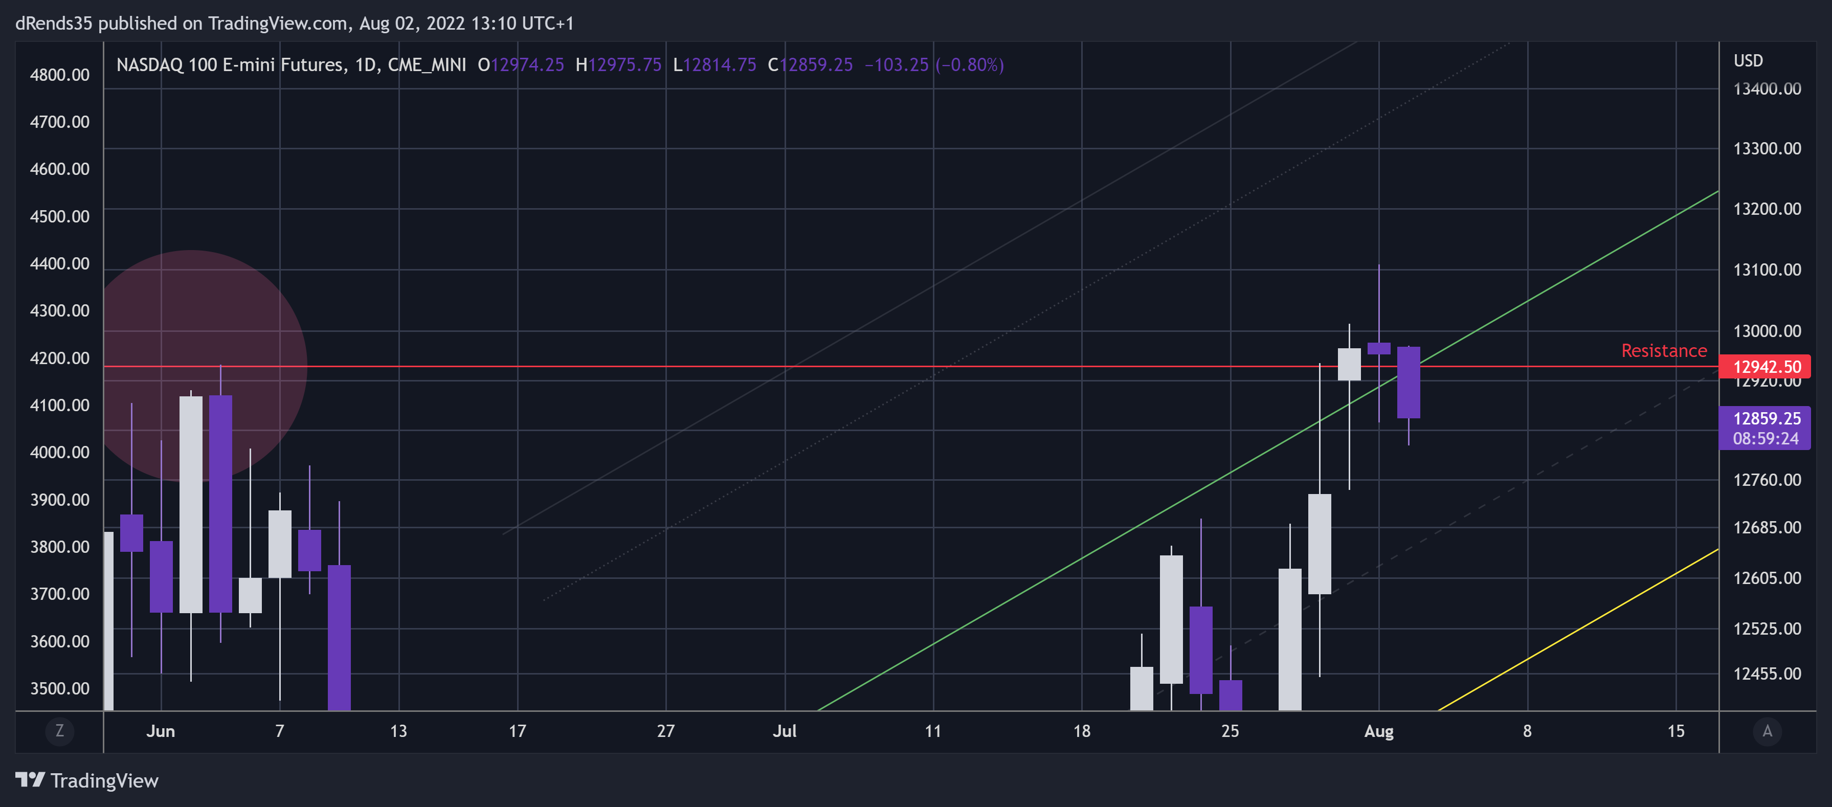Image resolution: width=1832 pixels, height=807 pixels.
Task: Click the USD currency label
Action: point(1748,60)
